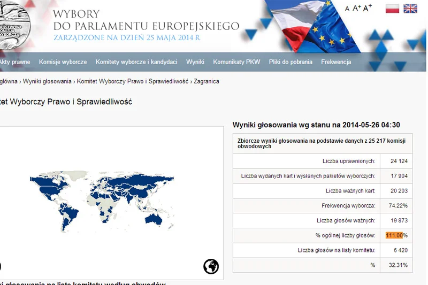
Task: Open Komitety wyborcze i kandydaci menu
Action: coord(136,62)
